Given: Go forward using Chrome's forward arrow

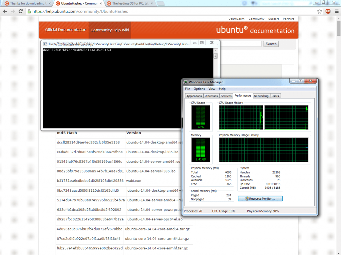Looking at the screenshot, I should (13, 11).
